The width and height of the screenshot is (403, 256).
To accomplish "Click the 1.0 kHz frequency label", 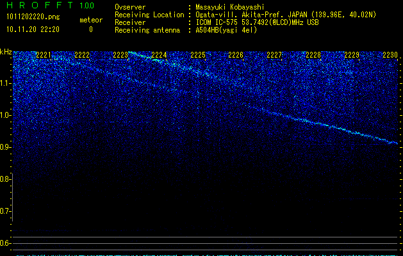I will click(6, 115).
